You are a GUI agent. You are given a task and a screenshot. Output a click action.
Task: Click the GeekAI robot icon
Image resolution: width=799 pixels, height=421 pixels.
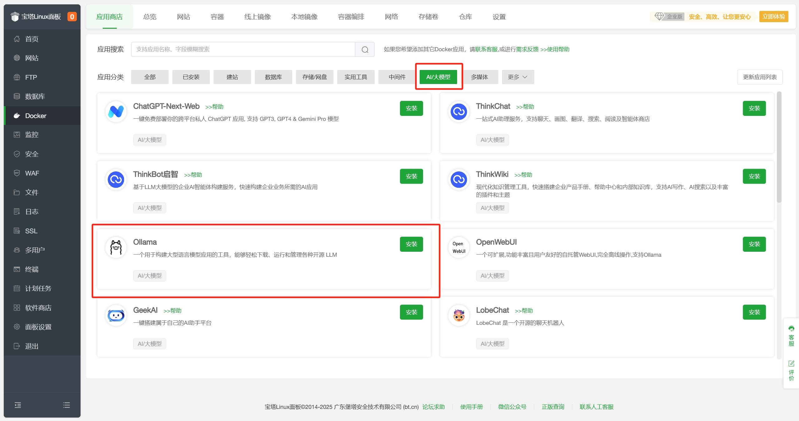click(x=116, y=316)
